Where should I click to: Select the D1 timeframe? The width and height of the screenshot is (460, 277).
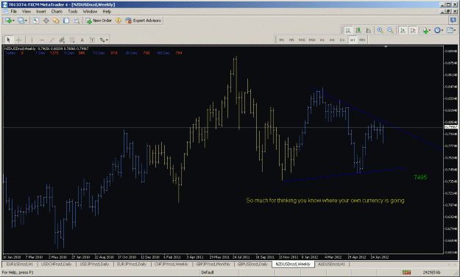point(342,40)
